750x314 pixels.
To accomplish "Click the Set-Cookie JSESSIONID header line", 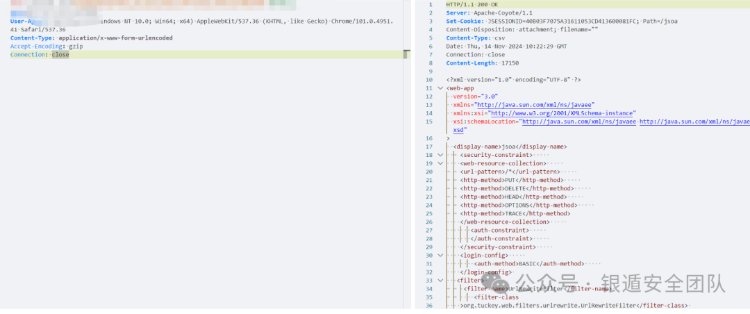I will (562, 21).
